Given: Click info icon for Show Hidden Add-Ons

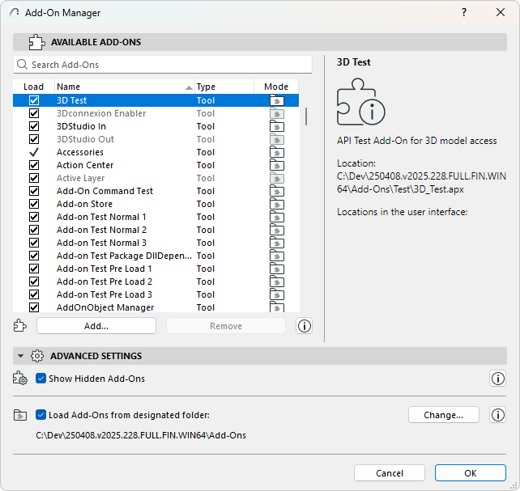Looking at the screenshot, I should (497, 379).
